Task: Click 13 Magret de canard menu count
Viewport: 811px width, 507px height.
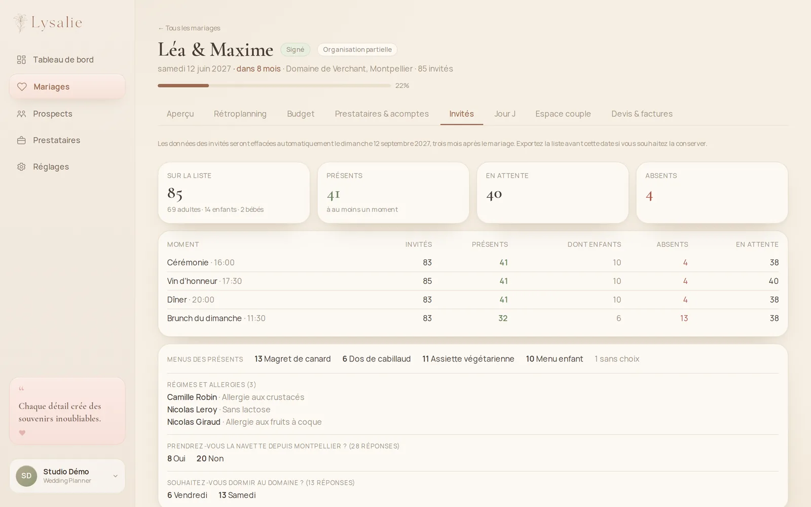Action: click(292, 359)
